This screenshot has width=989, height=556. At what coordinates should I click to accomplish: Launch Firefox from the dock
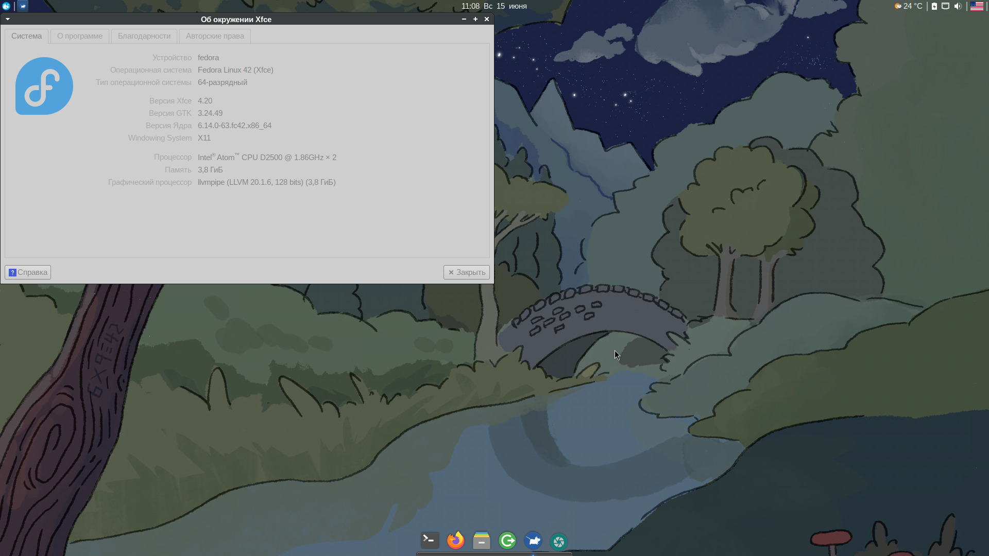[455, 541]
